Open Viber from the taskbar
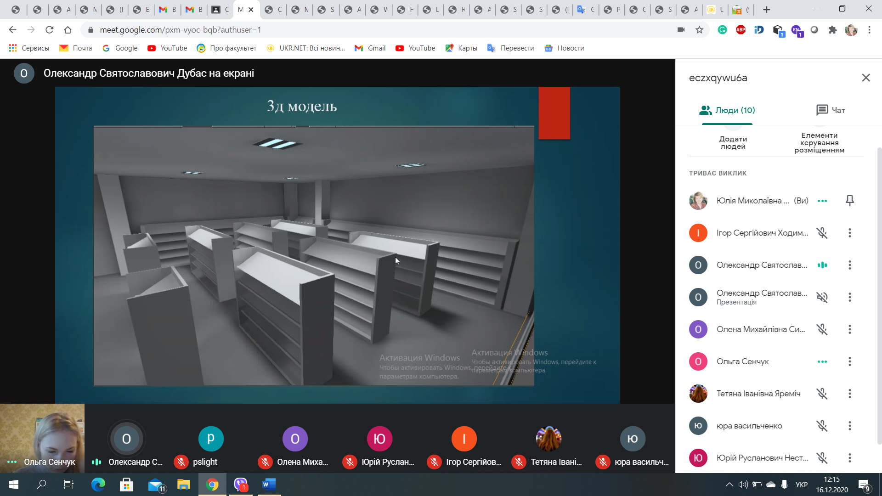This screenshot has width=882, height=496. coord(240,485)
